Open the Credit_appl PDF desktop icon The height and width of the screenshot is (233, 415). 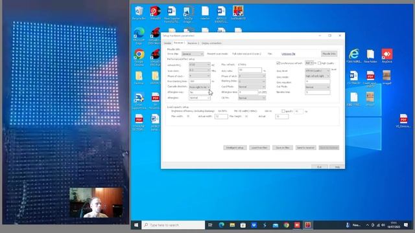(370, 79)
